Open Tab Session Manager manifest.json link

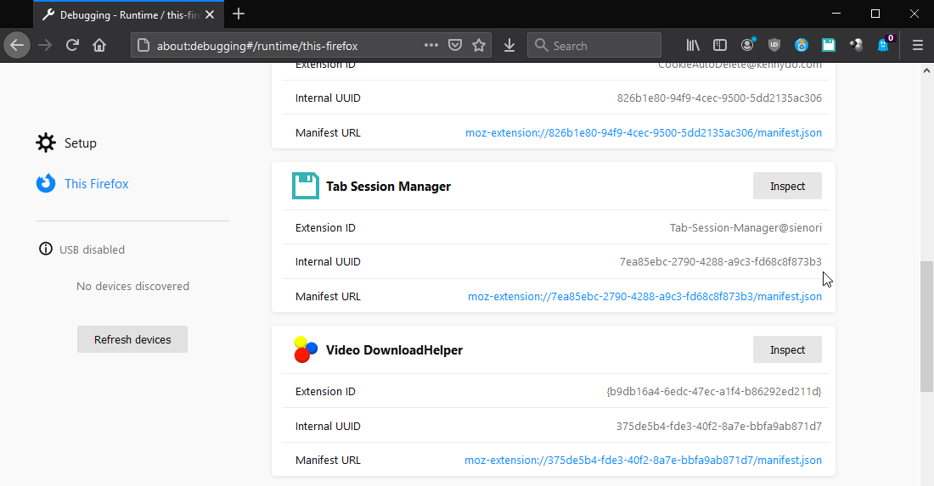pyautogui.click(x=644, y=296)
